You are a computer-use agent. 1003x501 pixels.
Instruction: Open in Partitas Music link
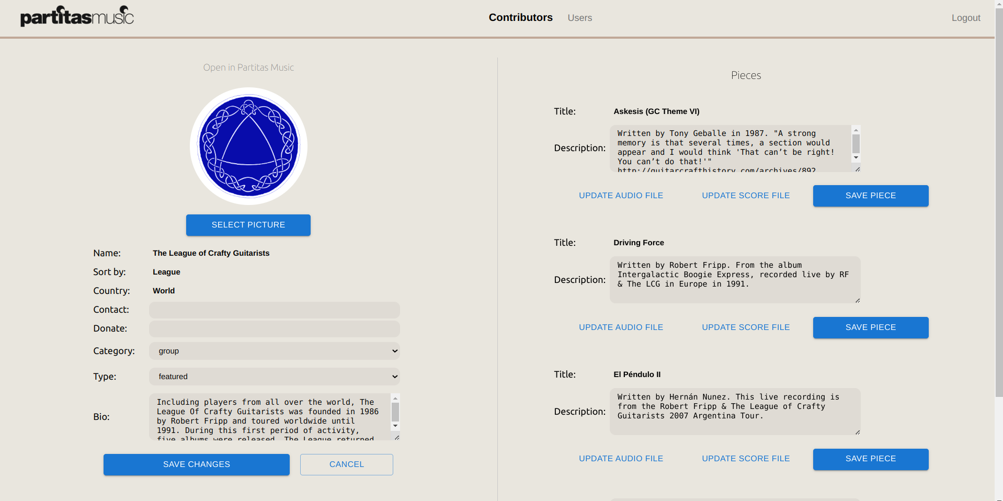tap(248, 67)
